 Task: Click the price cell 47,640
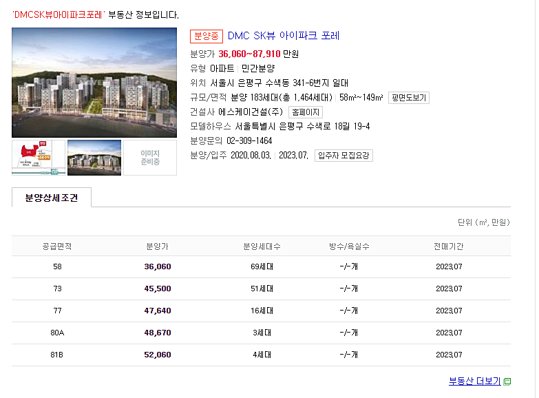158,311
